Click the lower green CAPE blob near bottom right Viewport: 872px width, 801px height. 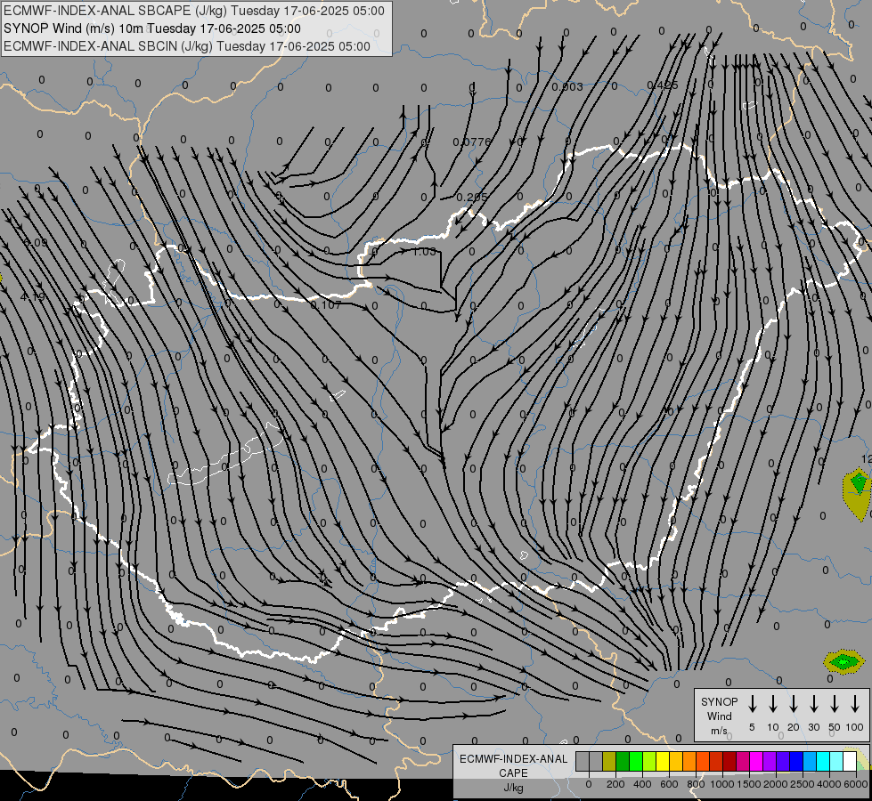843,661
